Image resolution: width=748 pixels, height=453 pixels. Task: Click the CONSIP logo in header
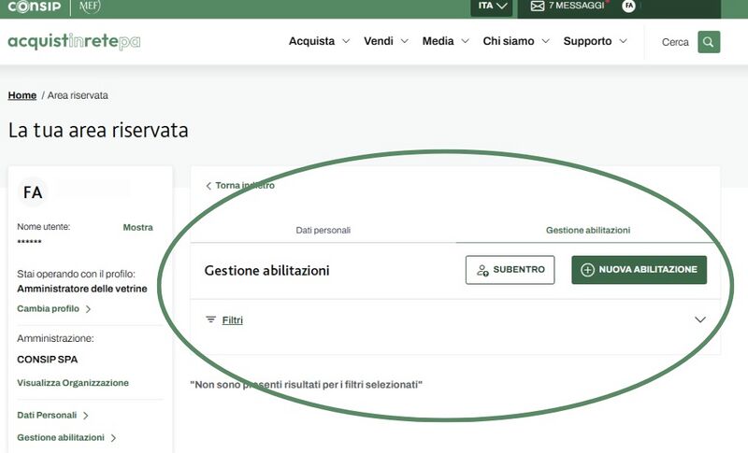click(34, 7)
